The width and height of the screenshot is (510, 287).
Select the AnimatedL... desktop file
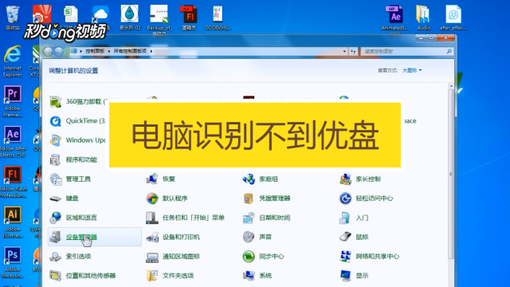coord(394,18)
